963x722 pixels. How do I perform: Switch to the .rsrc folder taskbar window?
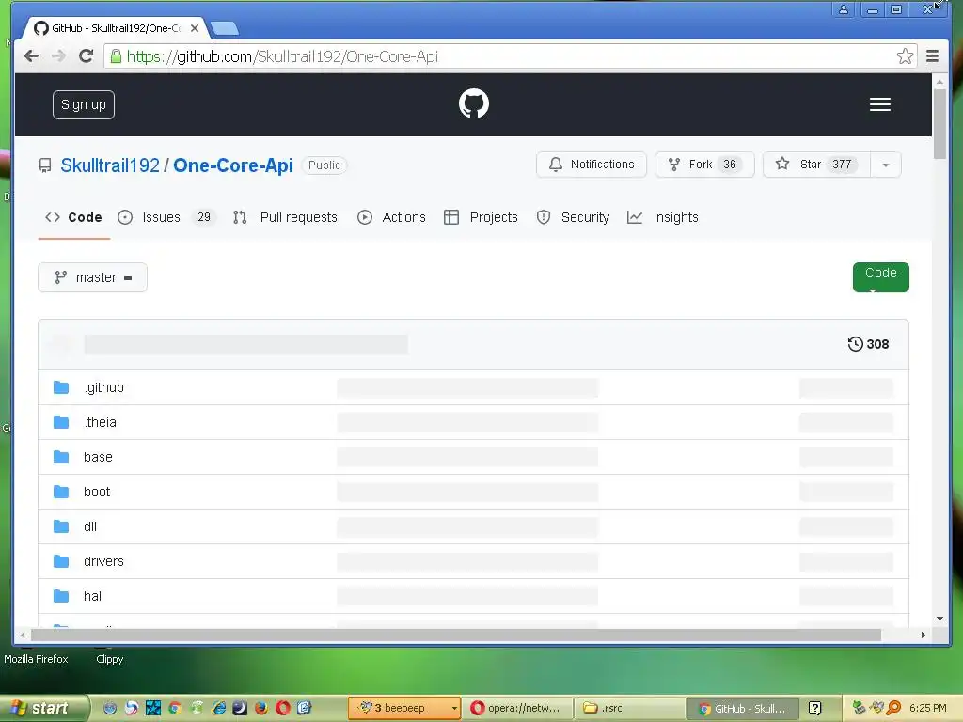click(630, 708)
